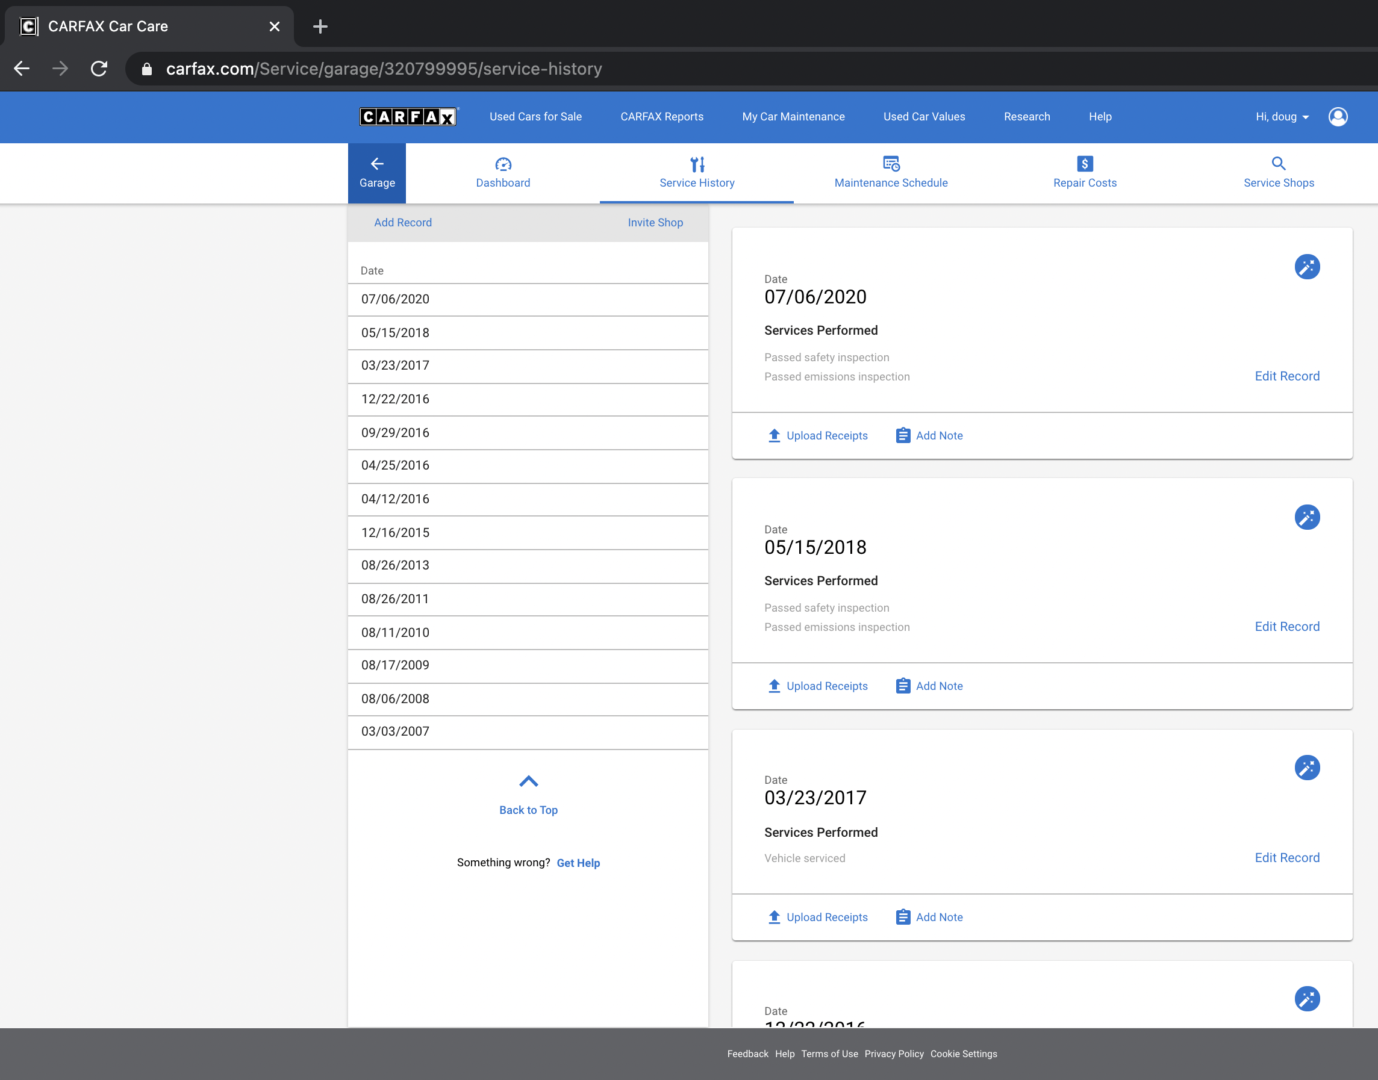1378x1080 pixels.
Task: Open a new browser tab
Action: [x=320, y=26]
